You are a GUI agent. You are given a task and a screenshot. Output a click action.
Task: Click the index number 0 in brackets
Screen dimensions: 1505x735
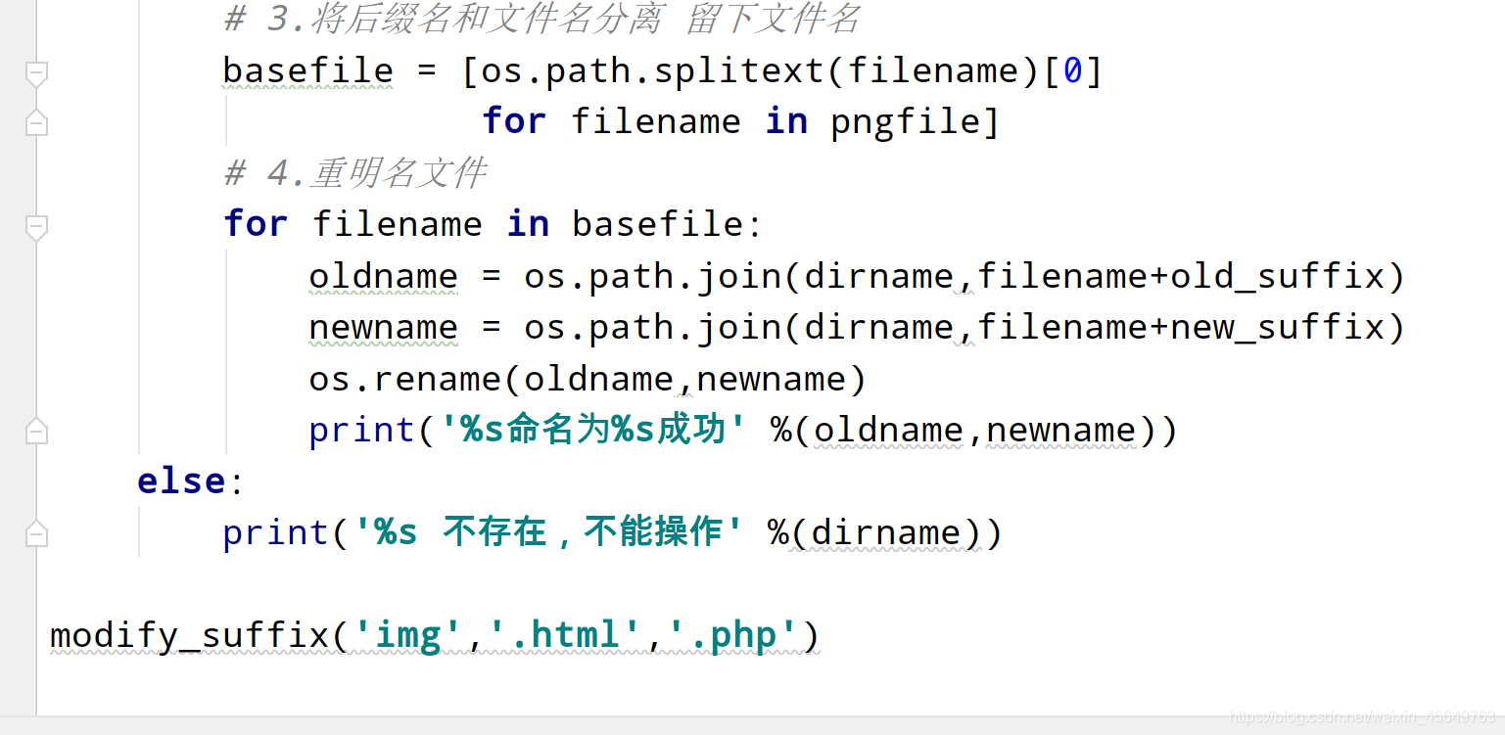pyautogui.click(x=1072, y=70)
